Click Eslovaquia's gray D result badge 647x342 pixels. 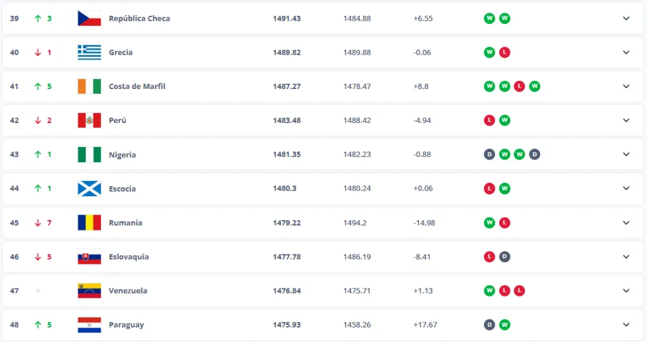point(504,257)
